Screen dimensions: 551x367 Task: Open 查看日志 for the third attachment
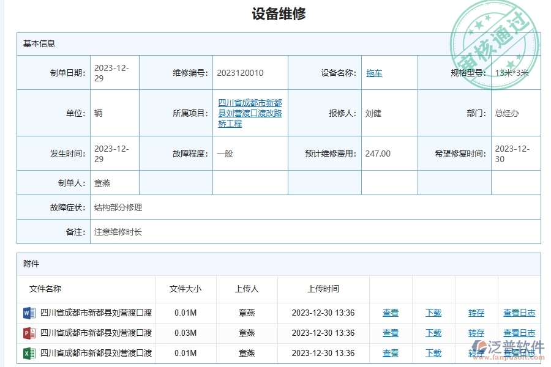point(519,353)
